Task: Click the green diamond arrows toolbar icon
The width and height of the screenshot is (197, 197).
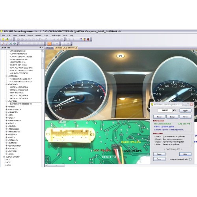Action: pos(15,44)
